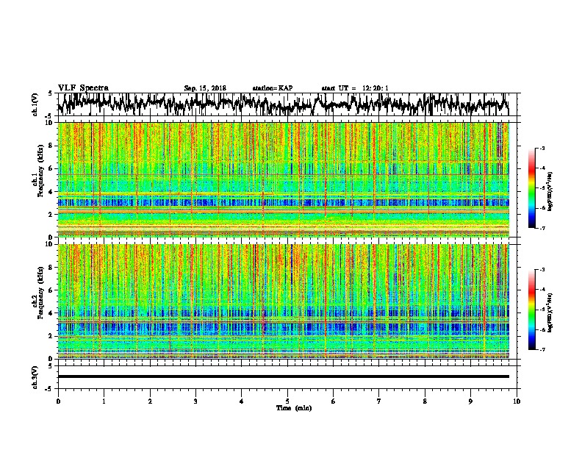Click the ch.1 spectrogram panel
Viewport: 582px width, 450px height.
tap(284, 179)
